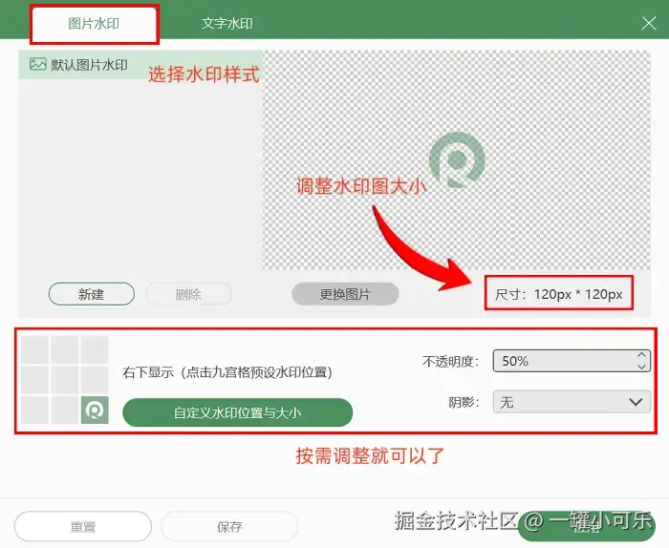Viewport: 669px width, 548px height.
Task: Click the 右下显示 position hint text
Action: [227, 372]
